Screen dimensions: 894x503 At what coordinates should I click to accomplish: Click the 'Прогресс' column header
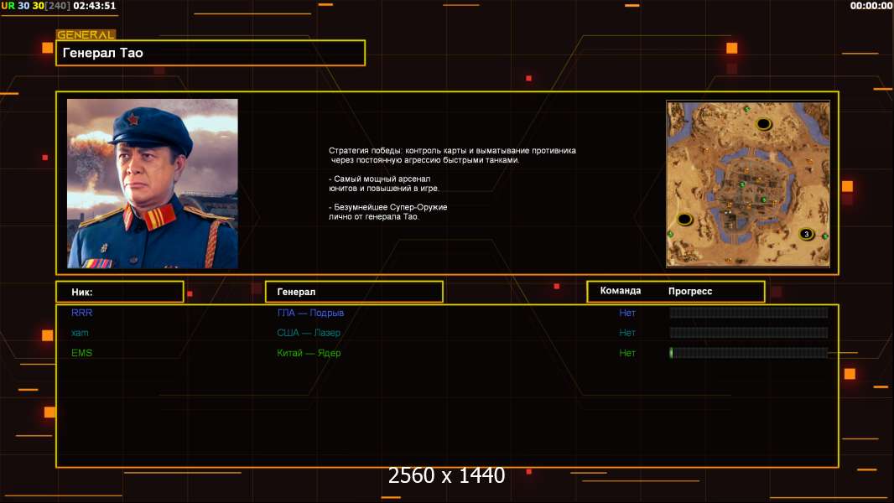pos(690,291)
